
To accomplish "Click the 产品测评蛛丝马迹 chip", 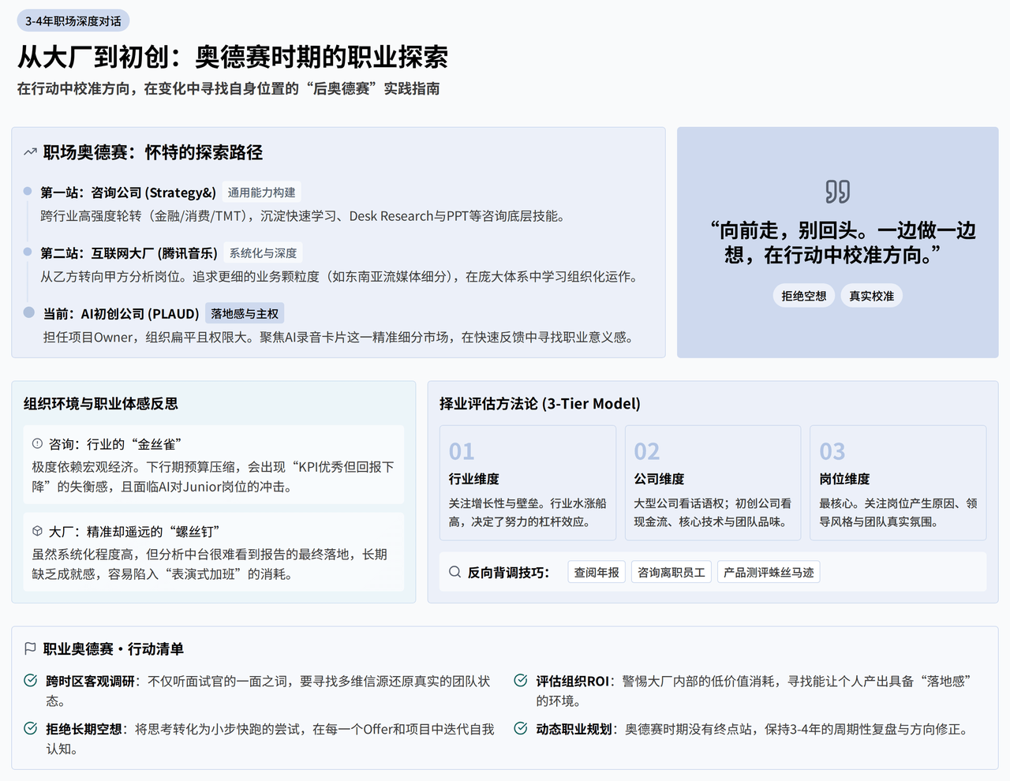I will click(x=769, y=573).
